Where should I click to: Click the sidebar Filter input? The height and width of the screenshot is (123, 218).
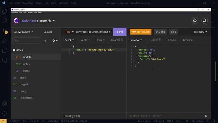tap(27, 40)
